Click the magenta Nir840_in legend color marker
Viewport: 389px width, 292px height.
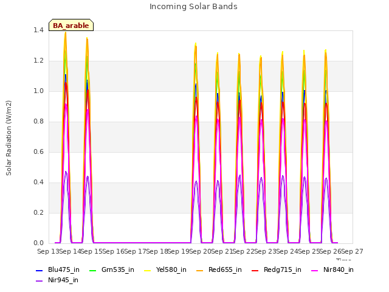pyautogui.click(x=315, y=270)
